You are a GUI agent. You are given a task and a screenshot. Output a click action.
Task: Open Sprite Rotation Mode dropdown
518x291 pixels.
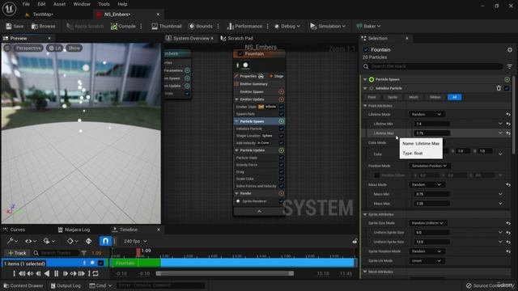tap(427, 251)
